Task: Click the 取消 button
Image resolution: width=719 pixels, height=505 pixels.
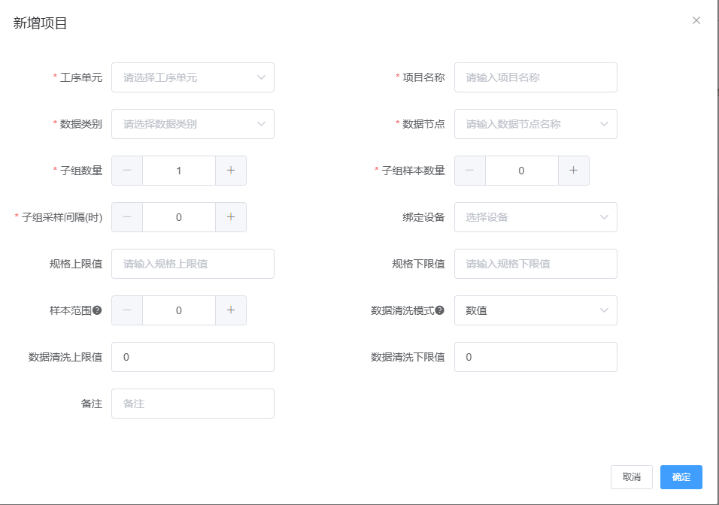Action: [632, 477]
